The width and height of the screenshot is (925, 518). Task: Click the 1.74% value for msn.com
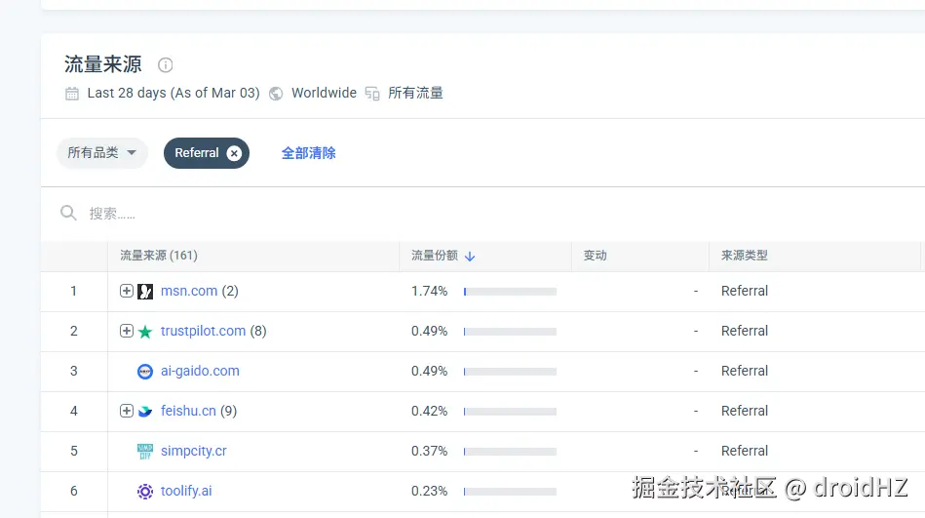coord(430,291)
